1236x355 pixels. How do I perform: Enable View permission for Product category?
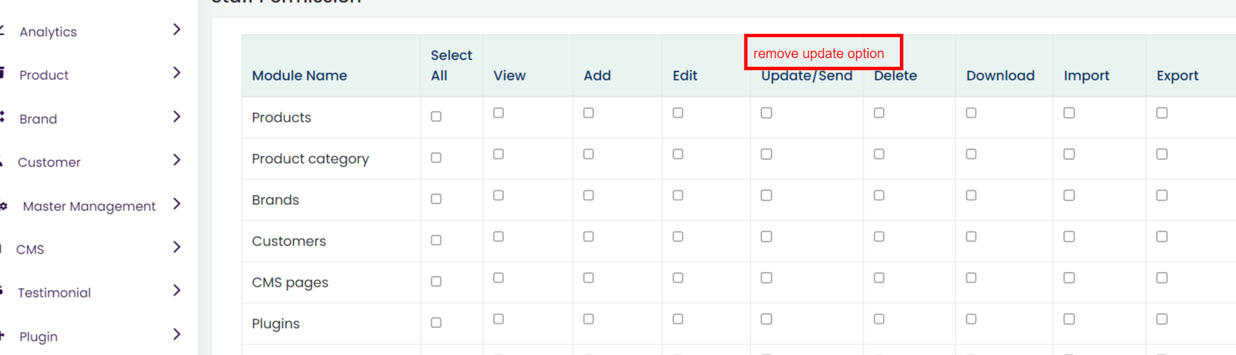[498, 154]
